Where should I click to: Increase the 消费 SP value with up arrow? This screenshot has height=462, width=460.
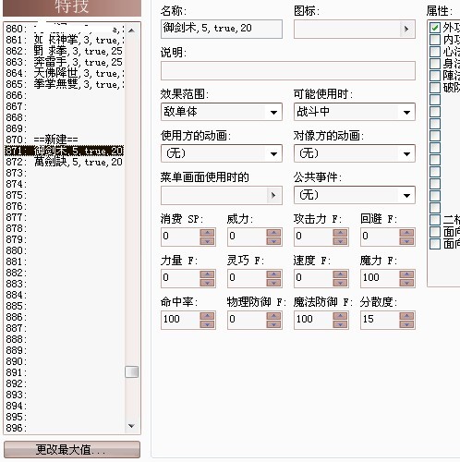(207, 233)
